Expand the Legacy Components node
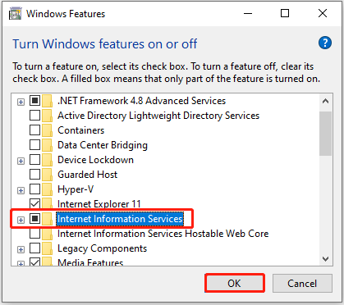 coord(21,249)
